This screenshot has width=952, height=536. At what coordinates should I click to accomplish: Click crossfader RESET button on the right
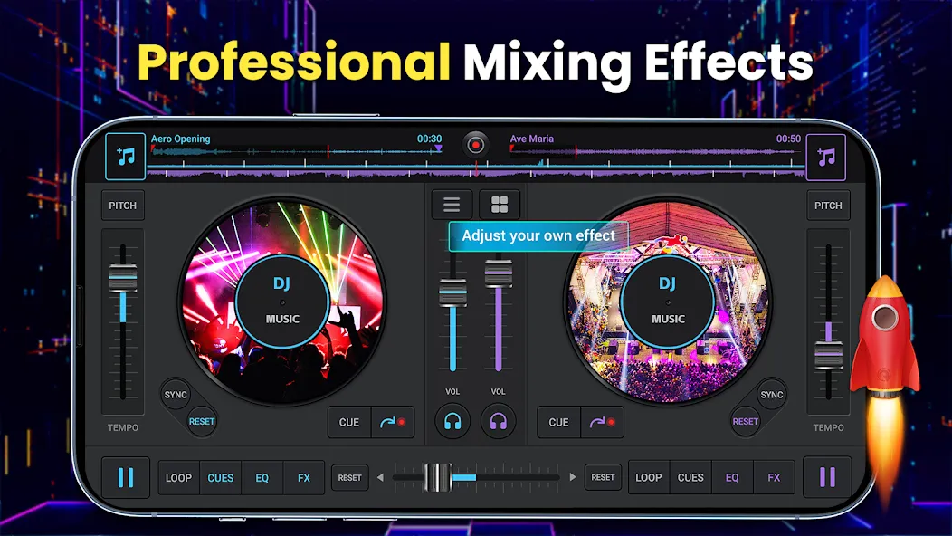[x=603, y=478]
